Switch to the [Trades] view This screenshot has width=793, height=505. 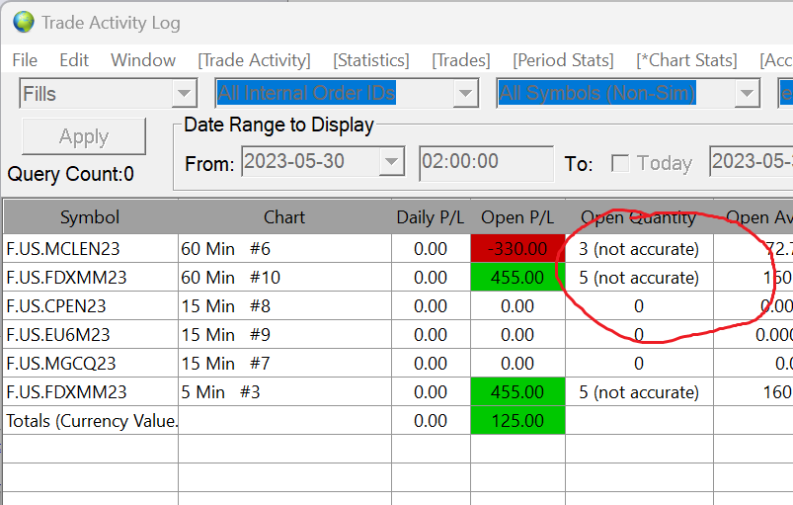(x=461, y=60)
